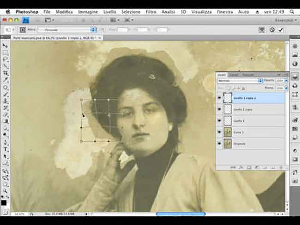Toggle lock transparent pixels
Viewport: 300px width, 225px height.
click(228, 89)
